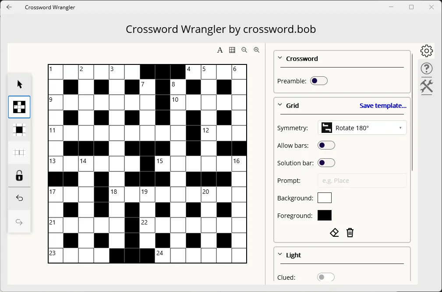This screenshot has width=442, height=292.
Task: Click the 'Light' section heading
Action: (293, 255)
